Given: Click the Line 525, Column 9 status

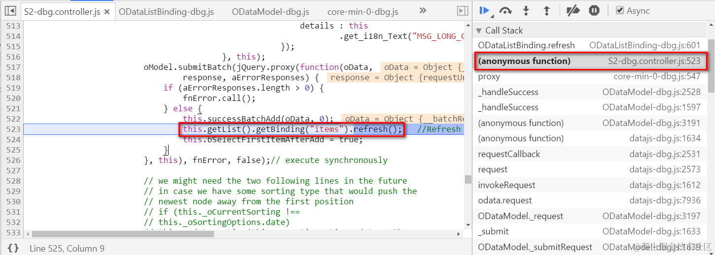Looking at the screenshot, I should coord(67,248).
